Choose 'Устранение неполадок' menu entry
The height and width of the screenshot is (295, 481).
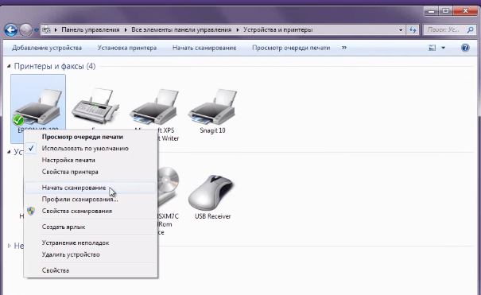pos(91,243)
